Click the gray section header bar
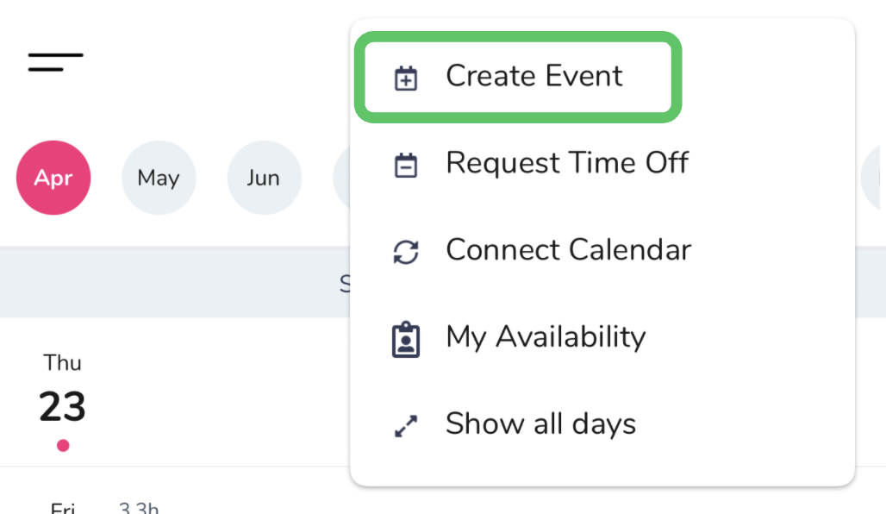 pyautogui.click(x=172, y=282)
